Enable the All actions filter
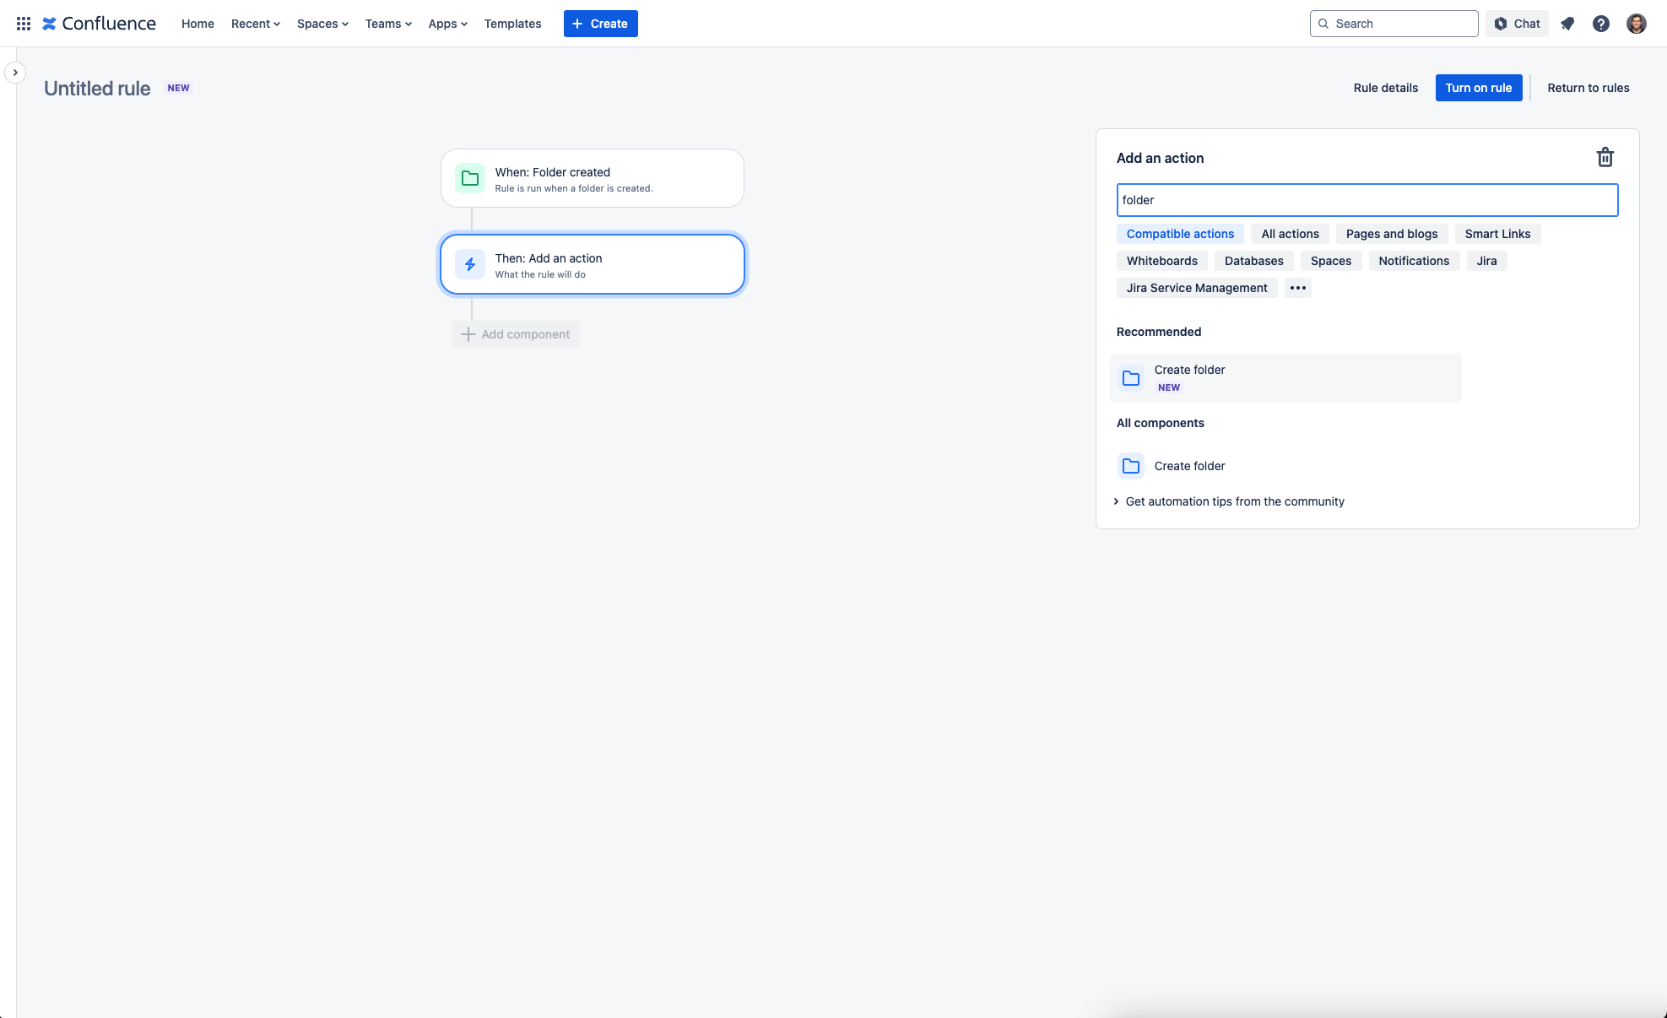 pyautogui.click(x=1289, y=234)
